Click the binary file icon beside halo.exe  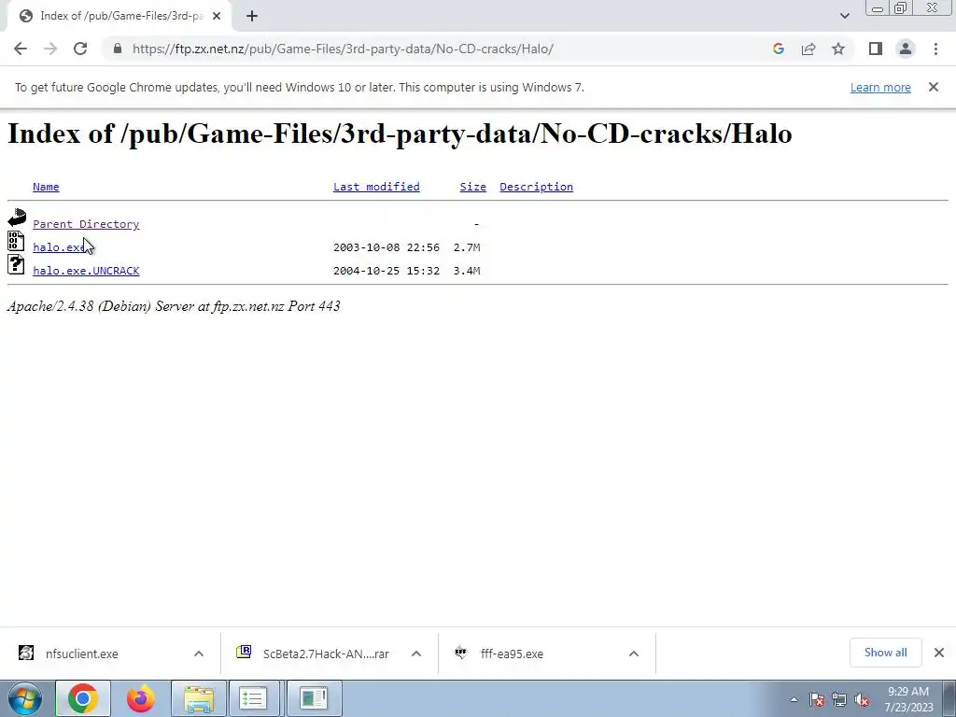[16, 241]
